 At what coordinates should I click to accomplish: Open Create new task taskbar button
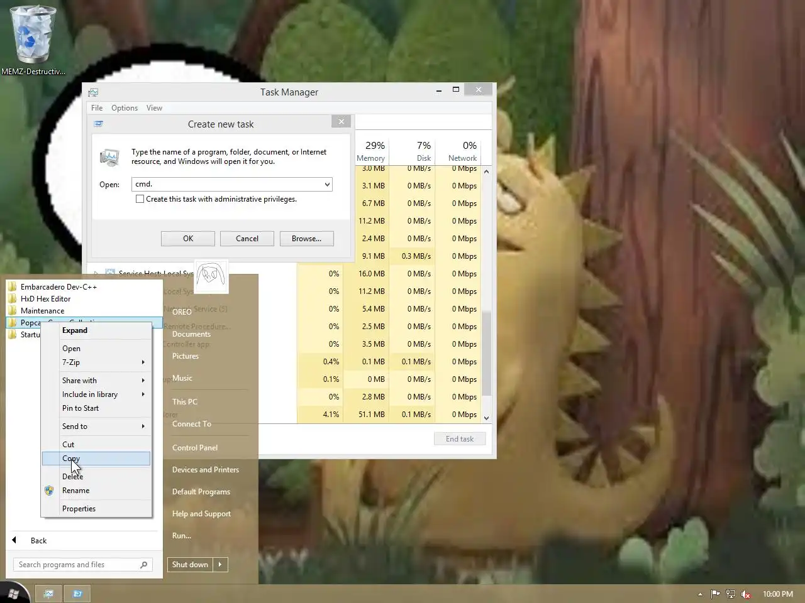point(77,594)
